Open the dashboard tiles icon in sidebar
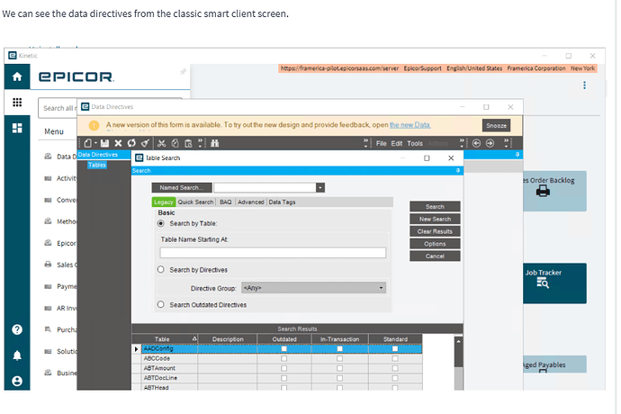 [17, 128]
